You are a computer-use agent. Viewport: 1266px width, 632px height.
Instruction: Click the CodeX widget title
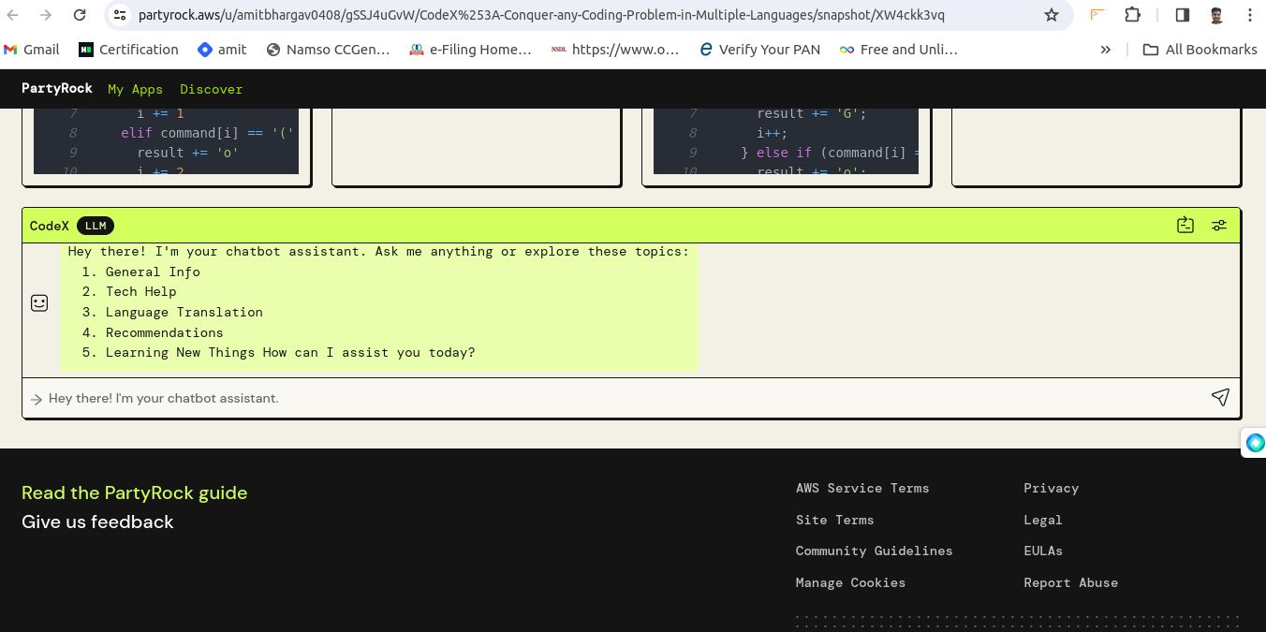click(50, 226)
